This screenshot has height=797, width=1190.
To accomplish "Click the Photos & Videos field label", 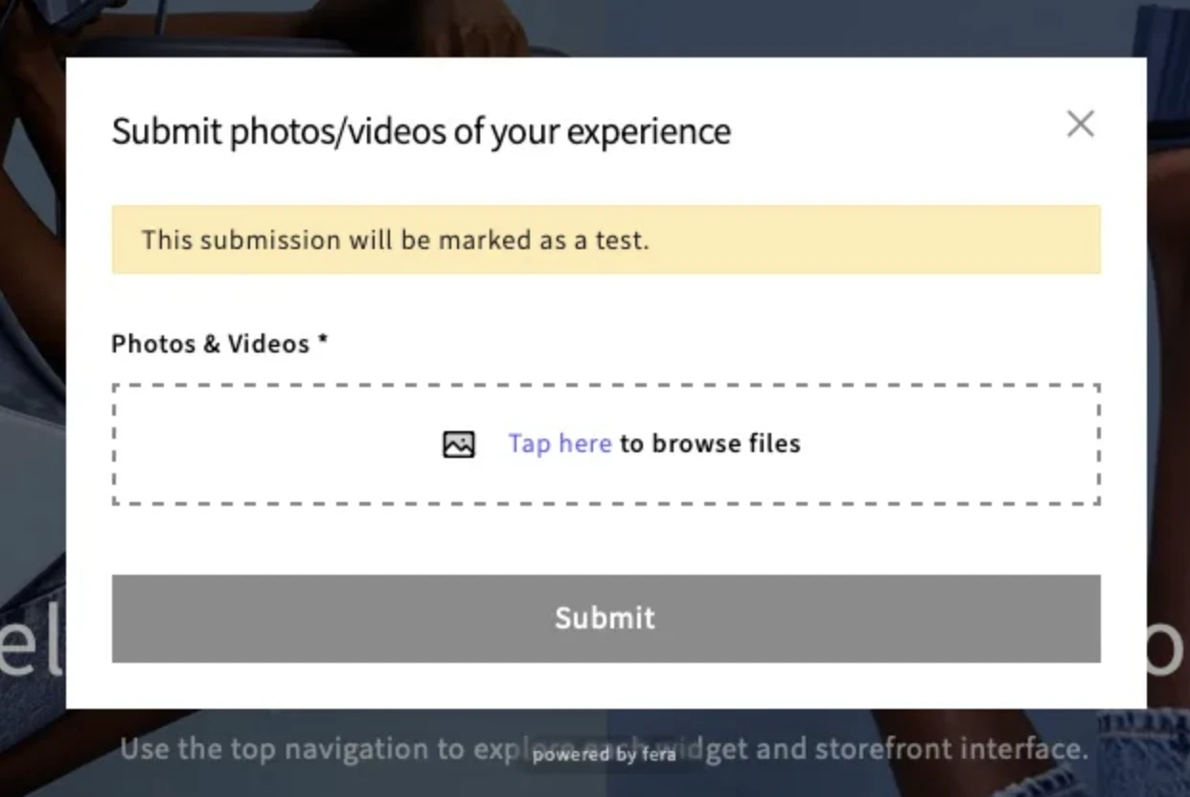I will tap(211, 344).
